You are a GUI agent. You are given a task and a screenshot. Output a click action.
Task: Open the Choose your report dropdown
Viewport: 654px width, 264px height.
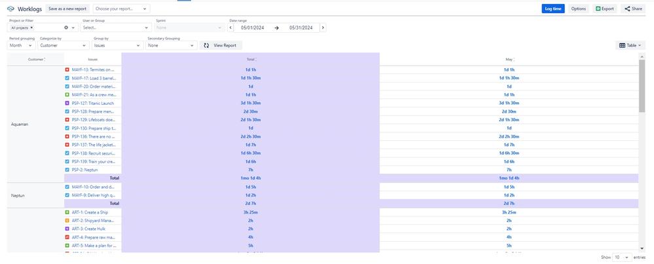pyautogui.click(x=121, y=9)
